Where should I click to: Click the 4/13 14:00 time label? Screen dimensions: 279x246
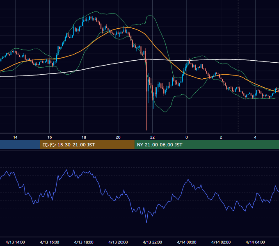pos(15,242)
